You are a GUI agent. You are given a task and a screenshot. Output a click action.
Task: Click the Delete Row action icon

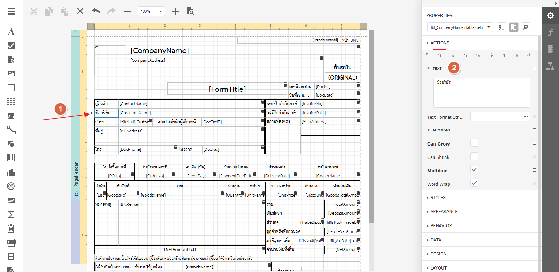tap(452, 55)
